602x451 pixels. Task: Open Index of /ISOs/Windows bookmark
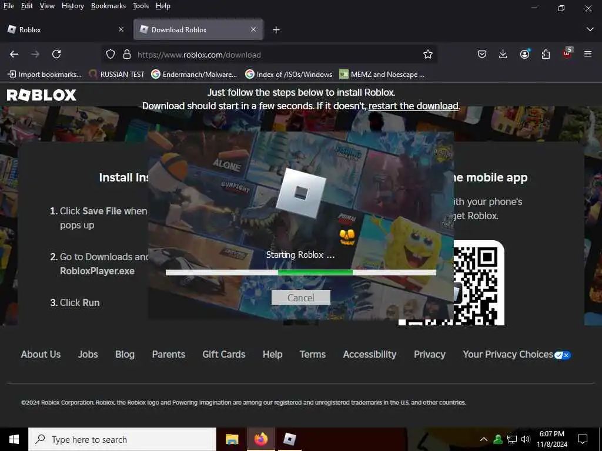(x=289, y=75)
